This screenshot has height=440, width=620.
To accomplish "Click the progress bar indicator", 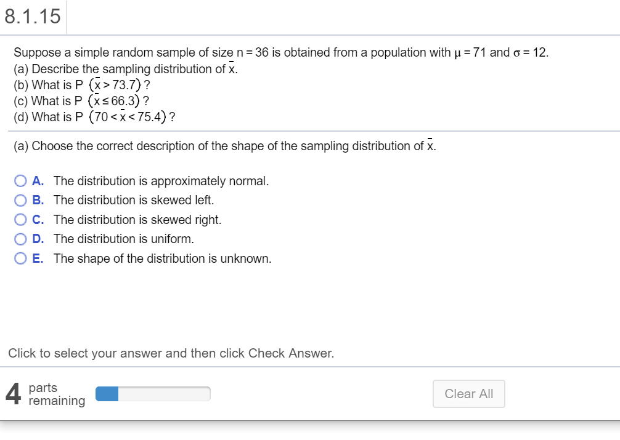I will [x=106, y=393].
